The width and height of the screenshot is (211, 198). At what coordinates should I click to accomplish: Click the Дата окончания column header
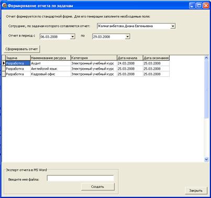tap(156, 58)
